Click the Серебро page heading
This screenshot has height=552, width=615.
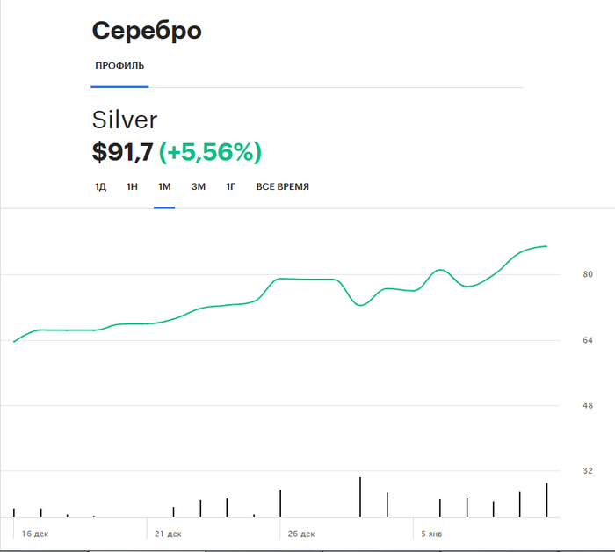[x=147, y=31]
